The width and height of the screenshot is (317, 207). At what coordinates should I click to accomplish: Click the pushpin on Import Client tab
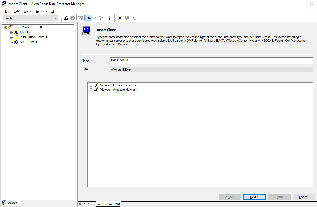[x=117, y=204]
